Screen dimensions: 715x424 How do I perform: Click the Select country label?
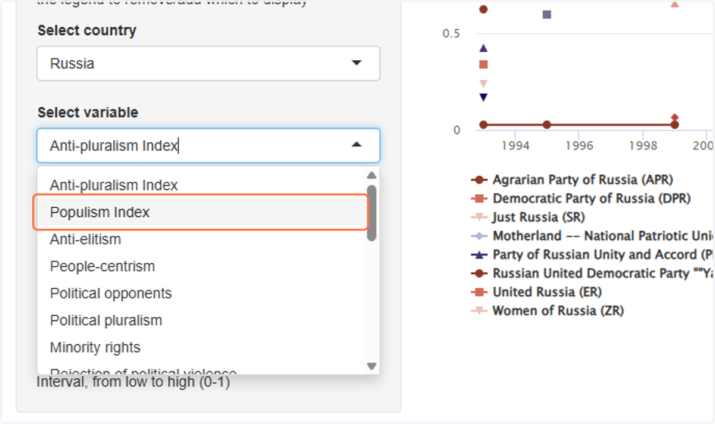pos(87,30)
